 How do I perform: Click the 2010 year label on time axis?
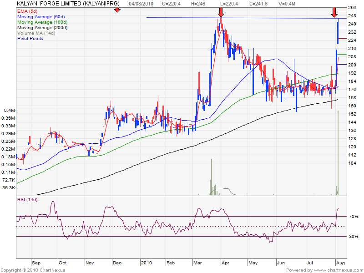point(147,263)
